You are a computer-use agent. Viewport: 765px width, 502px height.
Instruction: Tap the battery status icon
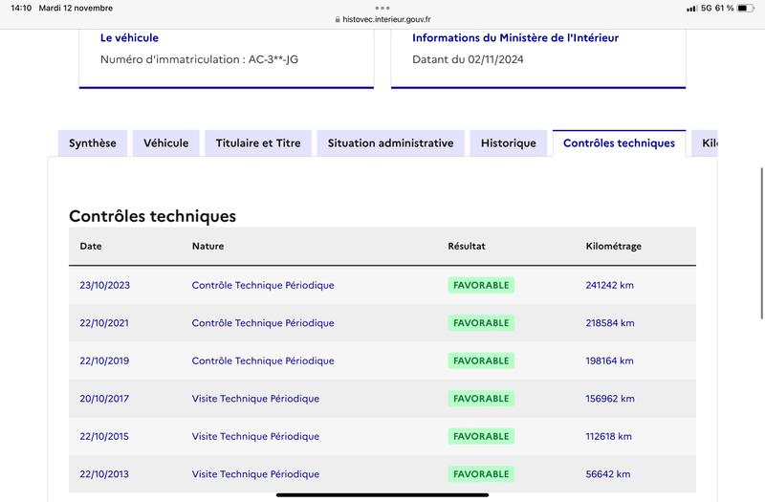point(746,9)
